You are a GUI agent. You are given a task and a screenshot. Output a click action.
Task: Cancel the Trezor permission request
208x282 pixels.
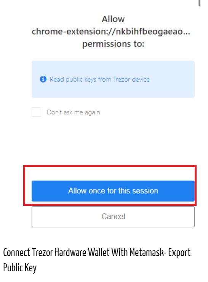113,216
